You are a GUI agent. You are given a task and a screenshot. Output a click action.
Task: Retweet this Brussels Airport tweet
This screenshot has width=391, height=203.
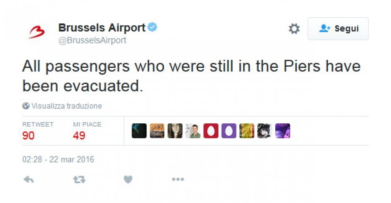(x=79, y=179)
